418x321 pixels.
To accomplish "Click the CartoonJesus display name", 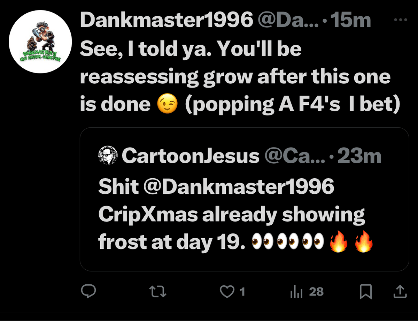I will (191, 156).
